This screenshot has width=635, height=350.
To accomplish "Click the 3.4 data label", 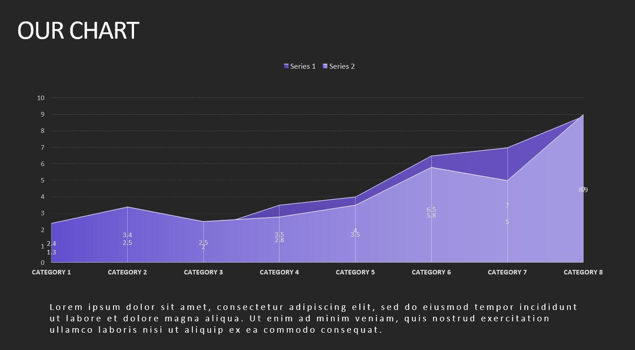I will click(x=127, y=235).
